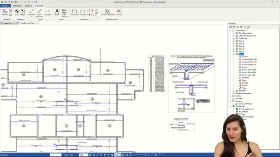This screenshot has height=157, width=280.
Task: Collapse the Pavimentos tree node
Action: [x=230, y=31]
